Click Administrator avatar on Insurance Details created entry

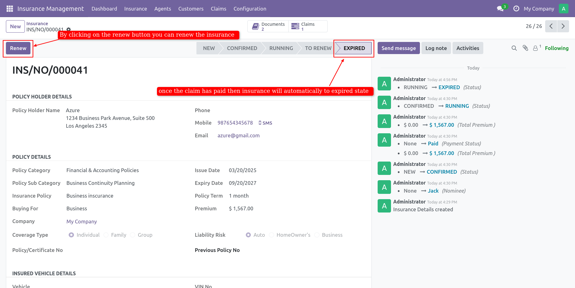[384, 206]
